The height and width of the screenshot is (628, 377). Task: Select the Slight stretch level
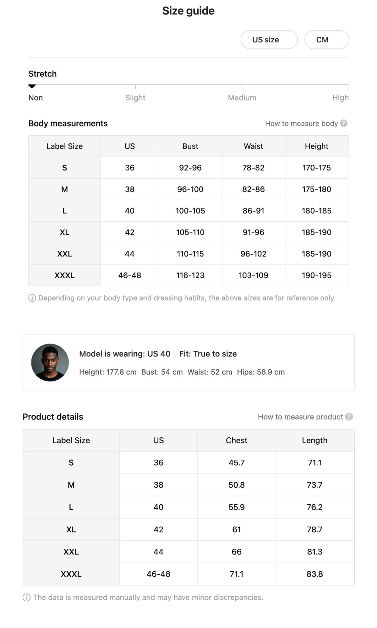pos(135,98)
